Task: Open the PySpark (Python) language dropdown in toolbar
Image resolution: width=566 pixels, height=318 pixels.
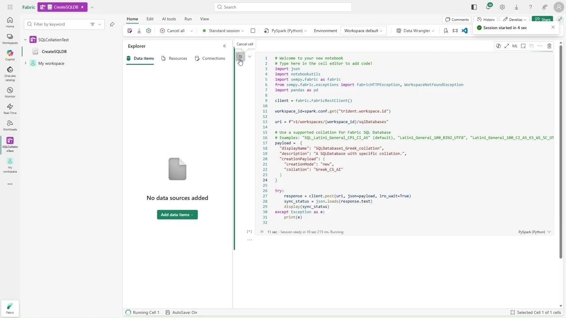Action: (286, 30)
